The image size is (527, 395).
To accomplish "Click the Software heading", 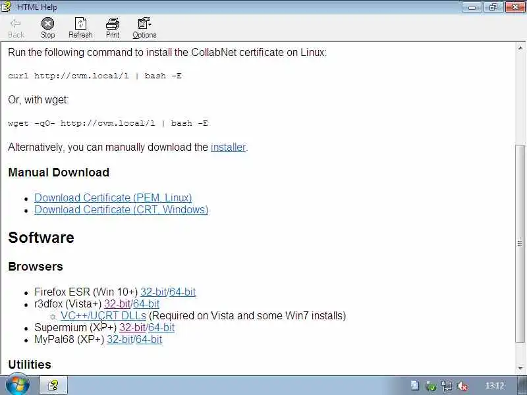I will click(x=41, y=238).
